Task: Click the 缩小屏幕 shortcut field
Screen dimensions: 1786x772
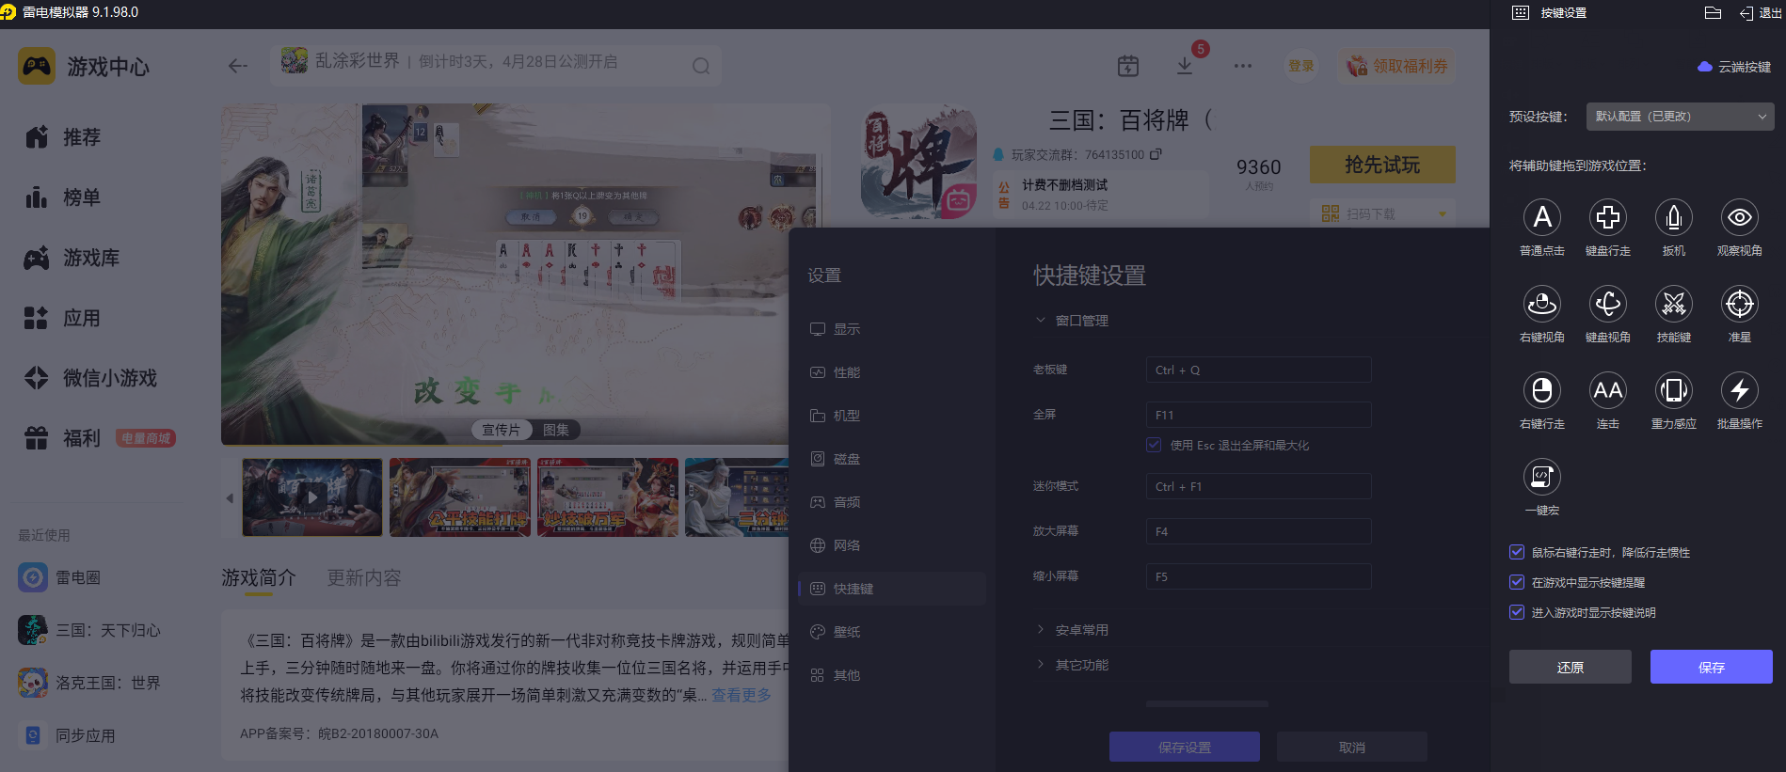Action: [1258, 576]
